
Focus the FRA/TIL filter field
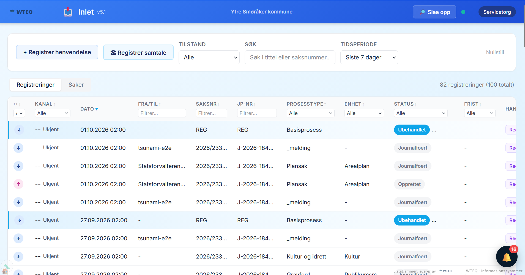click(x=162, y=113)
